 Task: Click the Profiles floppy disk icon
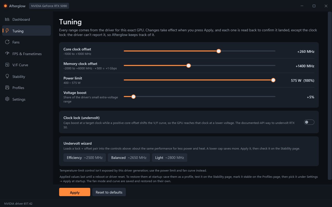click(x=7, y=88)
